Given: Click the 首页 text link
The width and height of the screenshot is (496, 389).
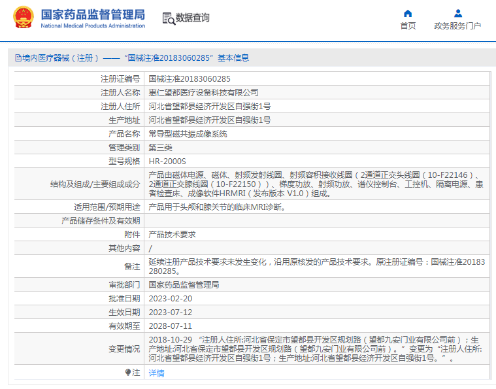Looking at the screenshot, I should tap(408, 26).
